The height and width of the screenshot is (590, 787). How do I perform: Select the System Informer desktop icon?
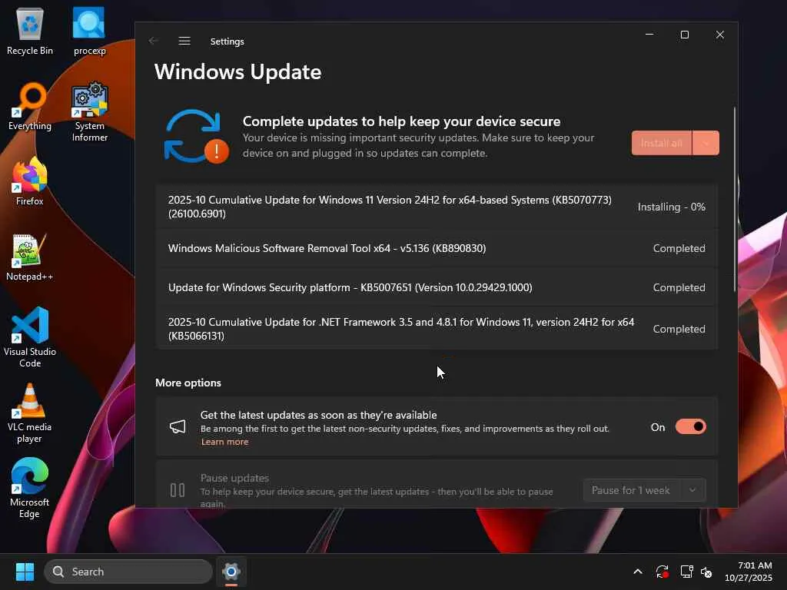[89, 111]
